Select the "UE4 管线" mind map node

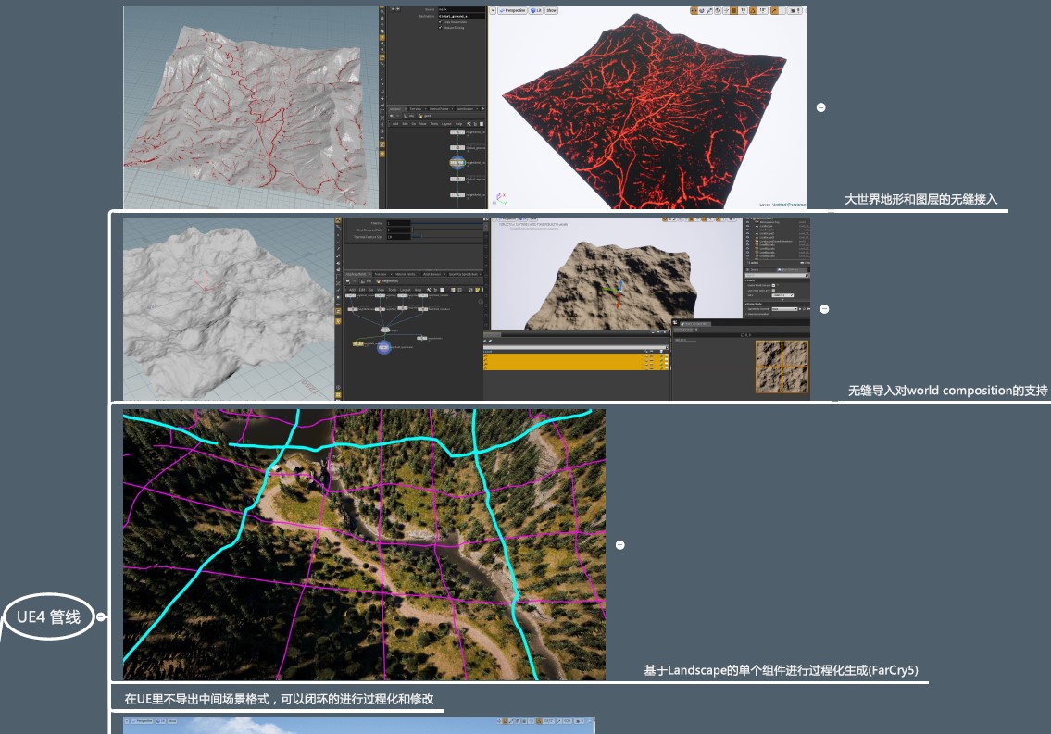coord(48,616)
